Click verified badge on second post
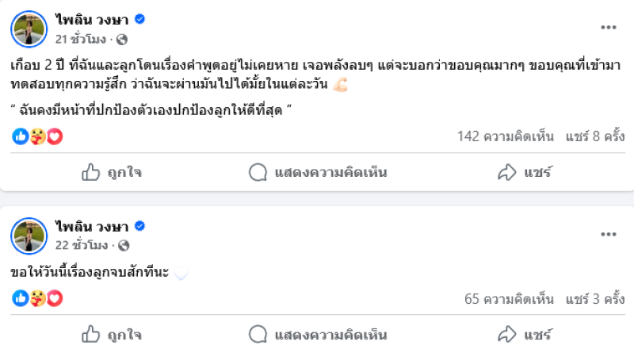This screenshot has height=349, width=634. click(x=139, y=227)
